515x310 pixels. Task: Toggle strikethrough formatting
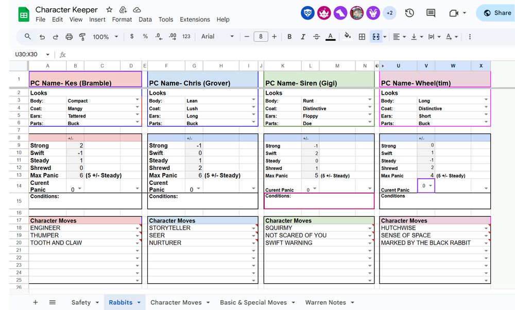[x=316, y=37]
